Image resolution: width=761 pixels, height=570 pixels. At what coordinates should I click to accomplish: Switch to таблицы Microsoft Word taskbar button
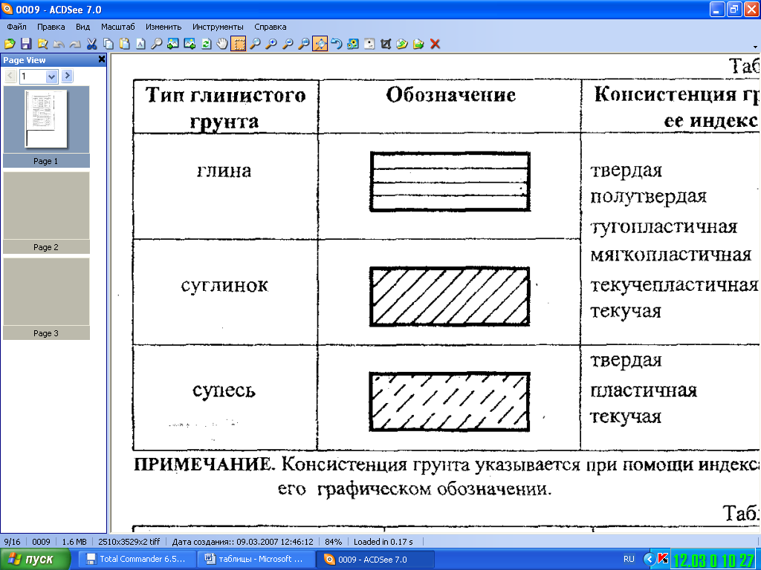click(256, 559)
